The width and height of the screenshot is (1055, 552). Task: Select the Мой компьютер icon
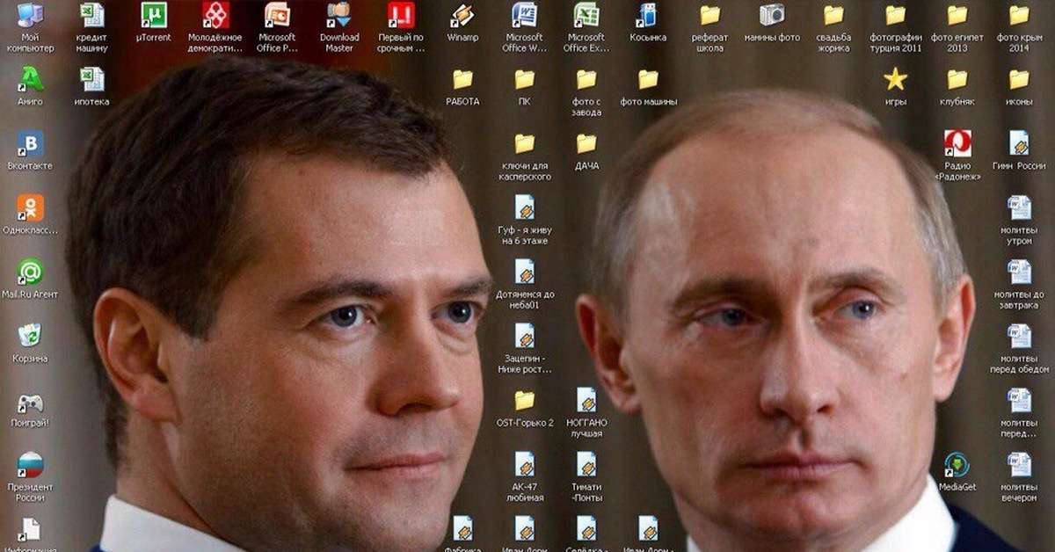[x=30, y=16]
